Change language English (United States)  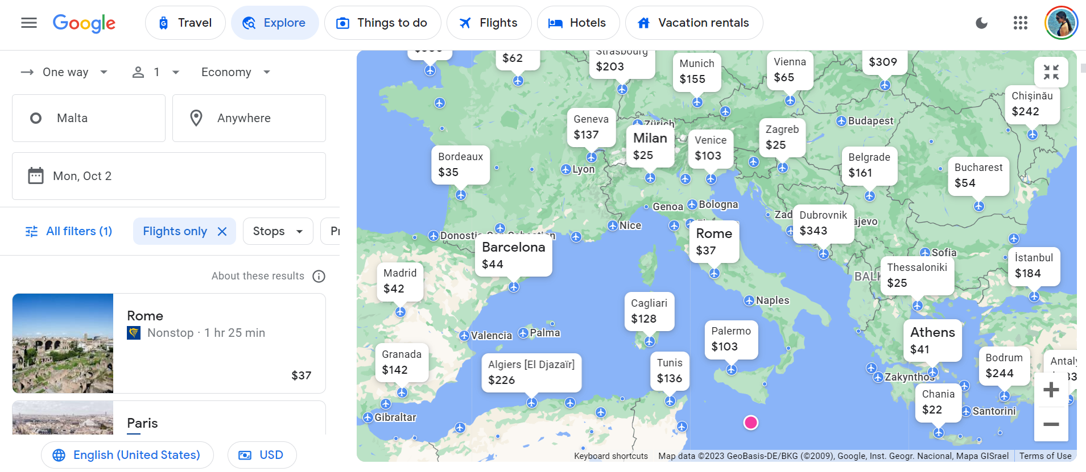tap(127, 455)
